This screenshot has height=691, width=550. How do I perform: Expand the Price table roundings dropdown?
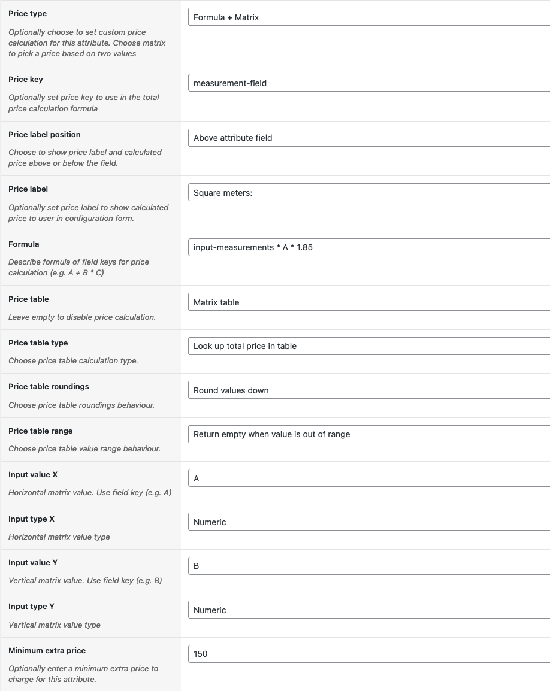[368, 390]
